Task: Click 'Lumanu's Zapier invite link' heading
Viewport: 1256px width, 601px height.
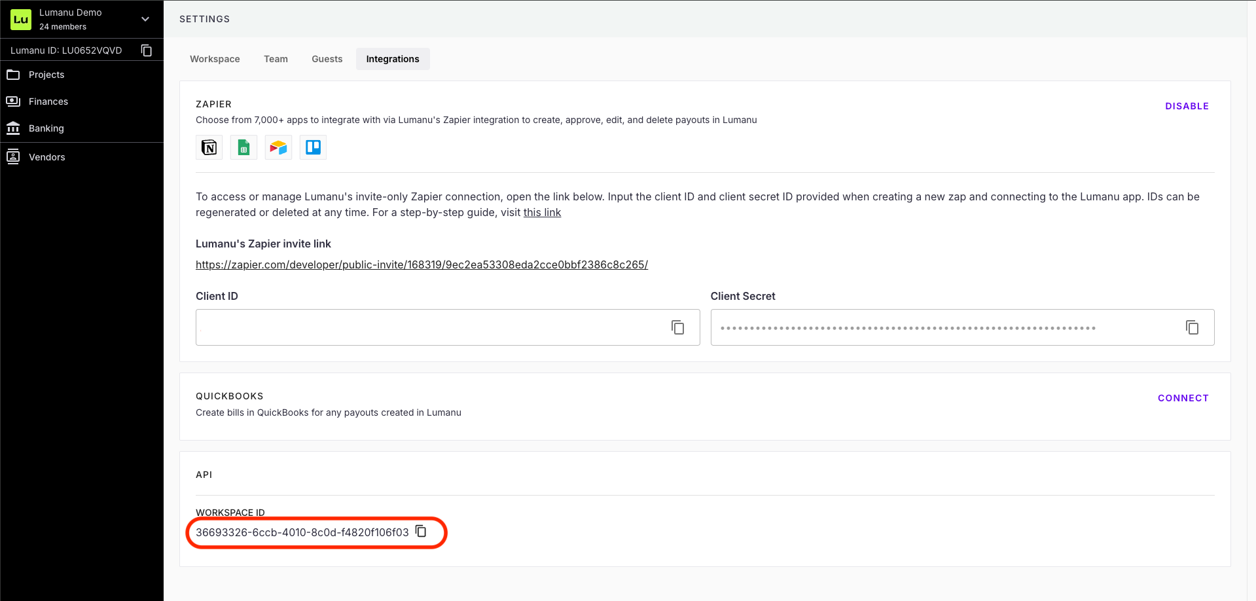Action: pos(263,244)
